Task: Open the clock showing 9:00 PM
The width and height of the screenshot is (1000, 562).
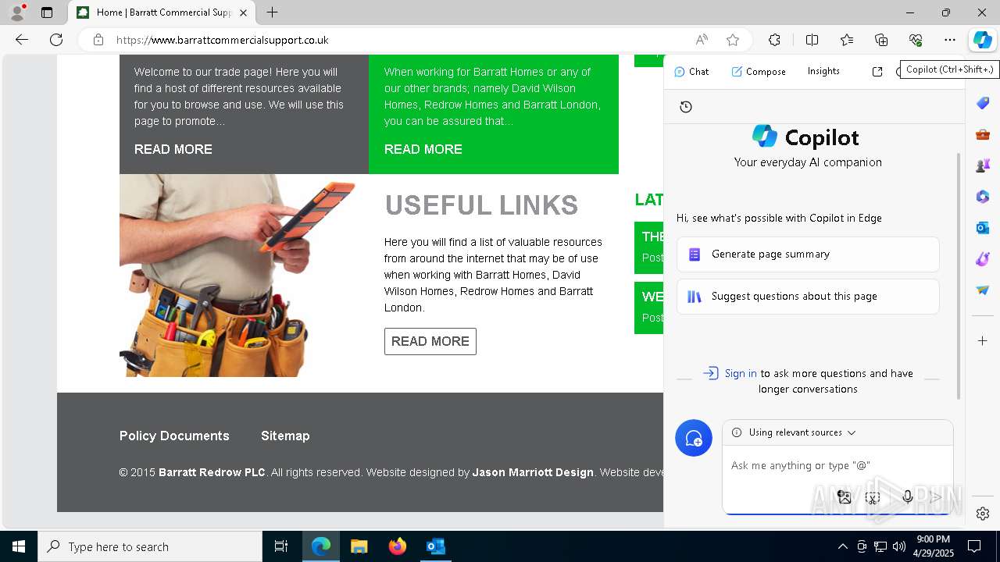Action: tap(934, 546)
